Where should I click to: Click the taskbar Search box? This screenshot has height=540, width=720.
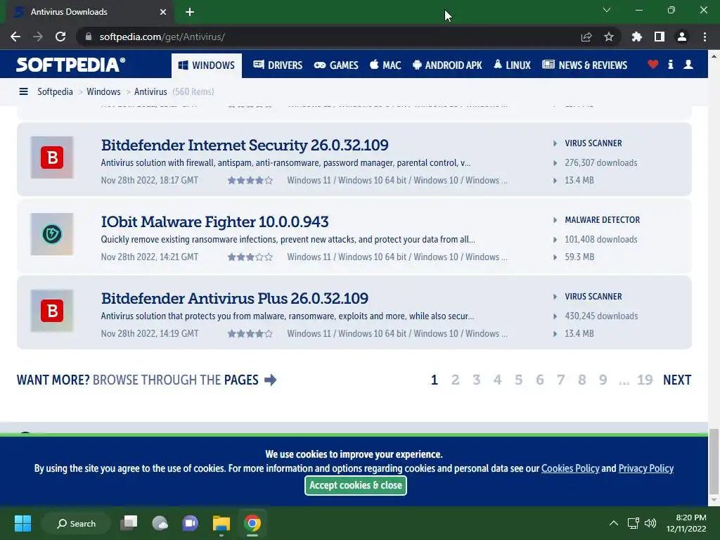(x=76, y=523)
